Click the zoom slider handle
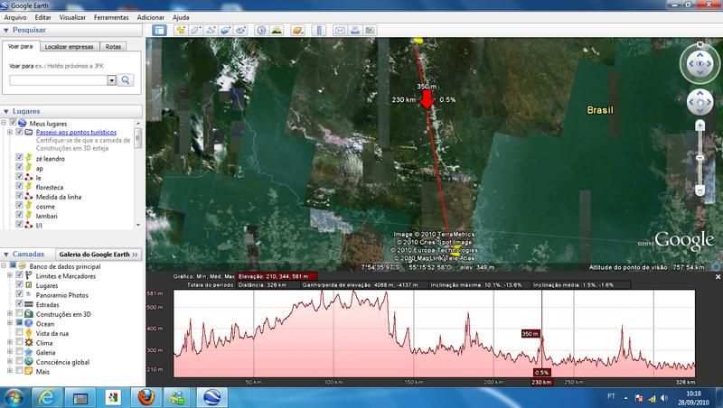723x408 pixels. pyautogui.click(x=700, y=158)
